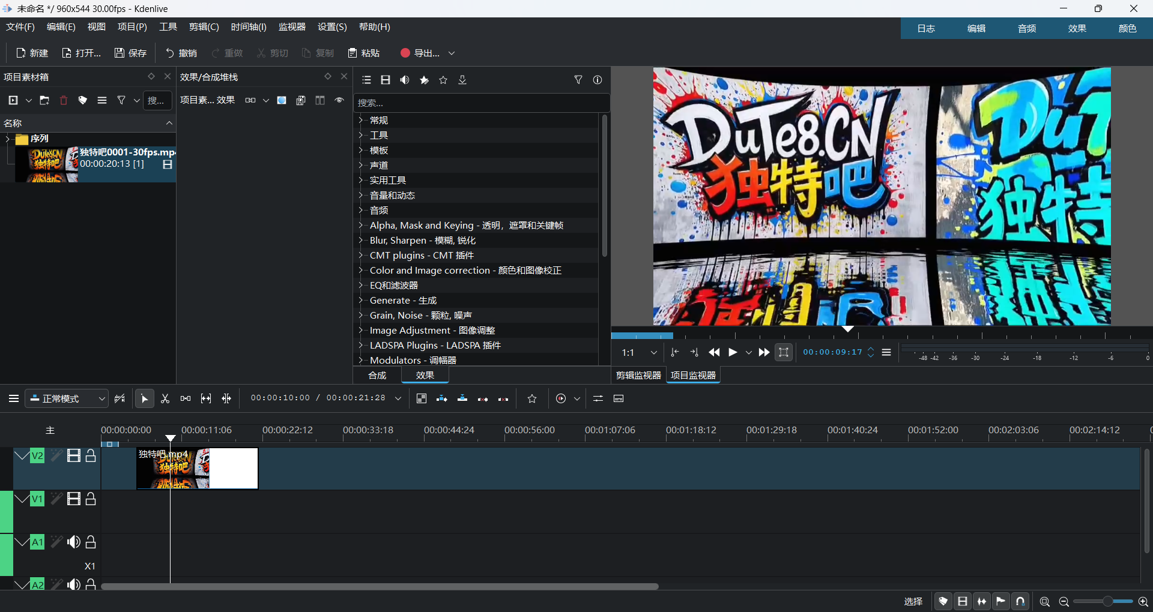Open the 时间轴(I) menu
Viewport: 1153px width, 612px height.
click(x=249, y=27)
